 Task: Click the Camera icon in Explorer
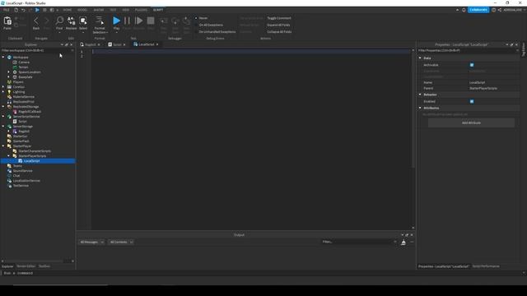pyautogui.click(x=15, y=62)
